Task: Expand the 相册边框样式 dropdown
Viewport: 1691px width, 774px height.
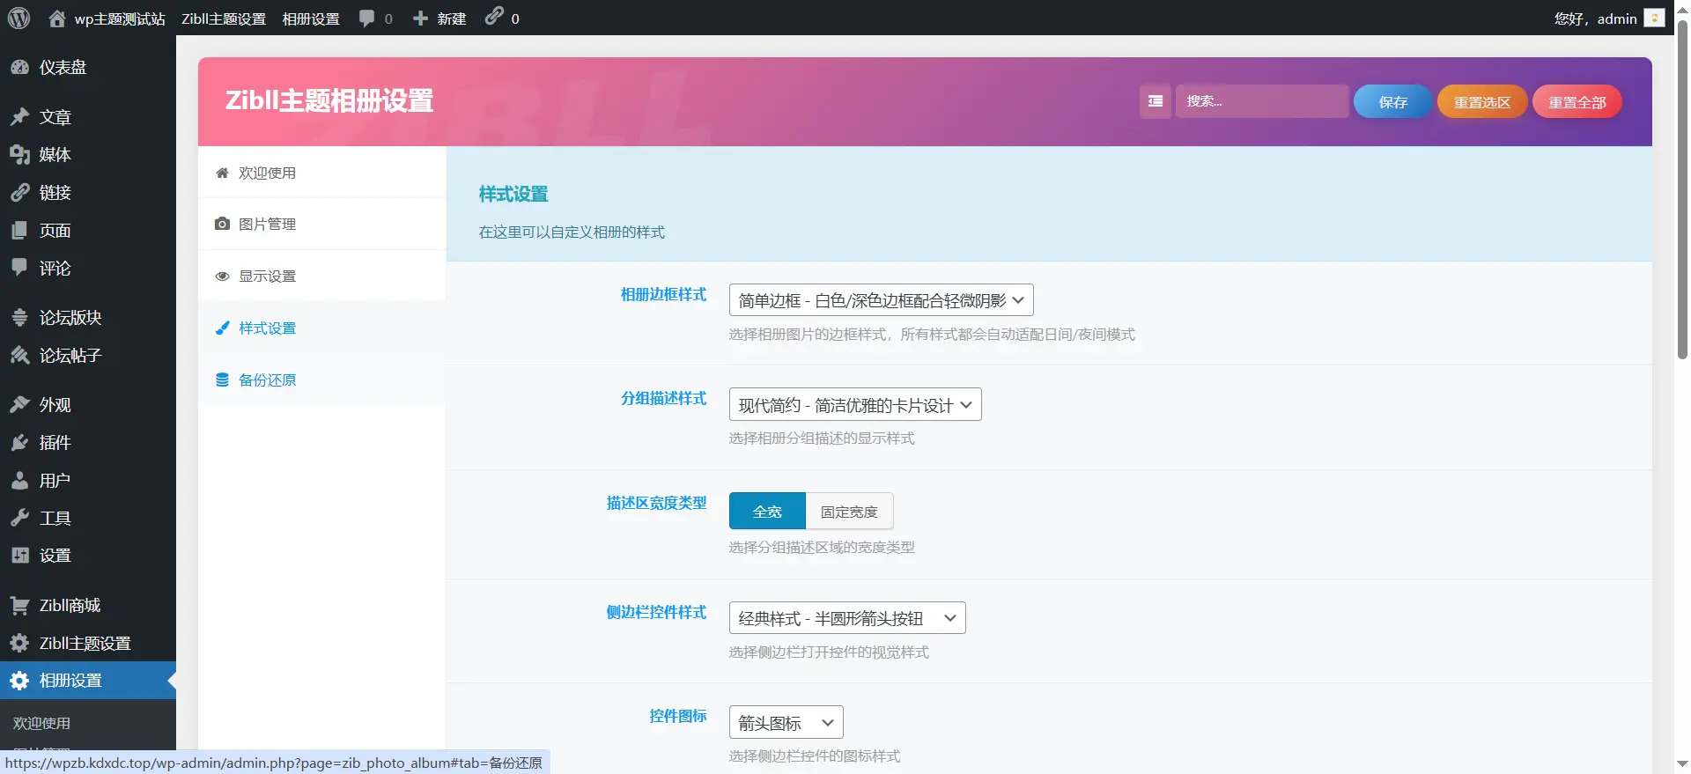Action: coord(880,300)
